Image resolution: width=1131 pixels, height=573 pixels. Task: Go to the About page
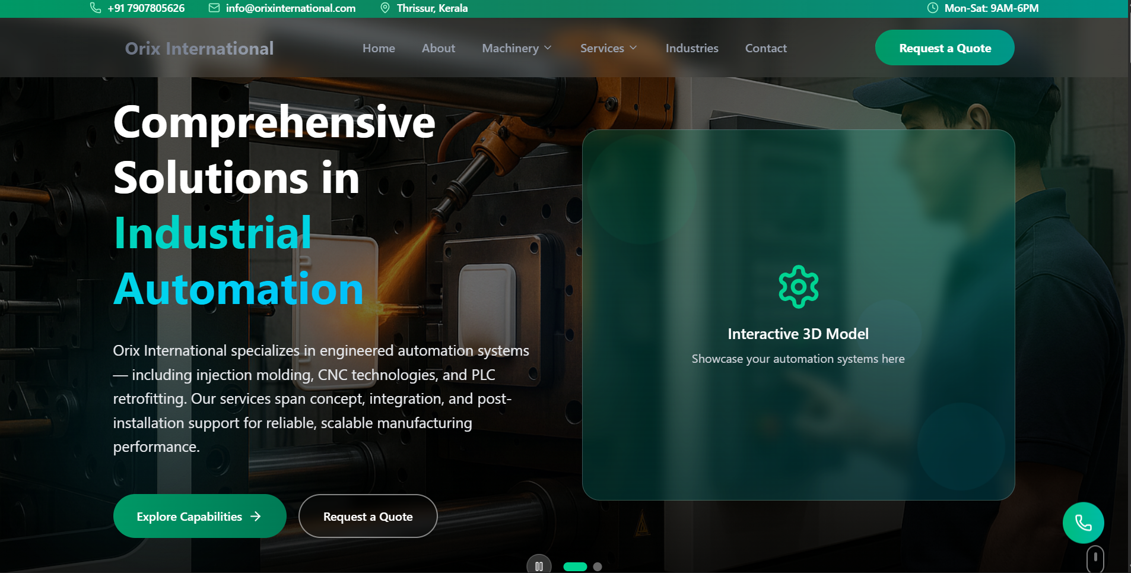click(438, 48)
